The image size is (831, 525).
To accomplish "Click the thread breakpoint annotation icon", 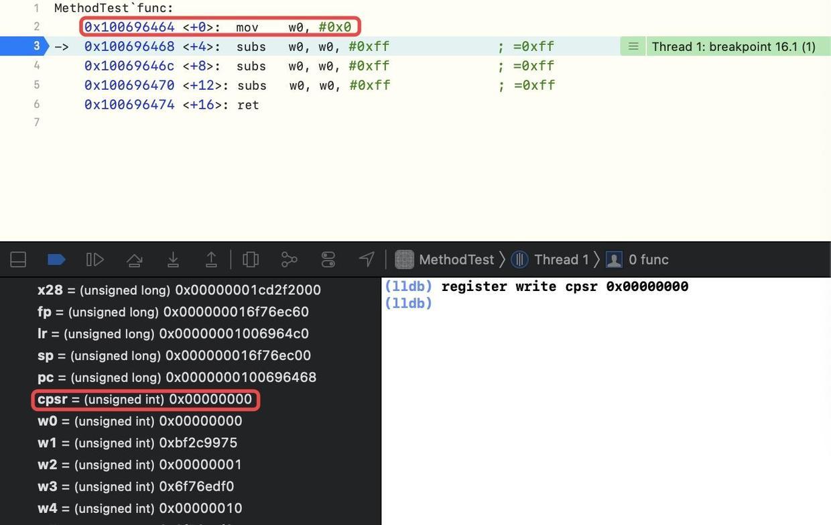I will tap(633, 46).
